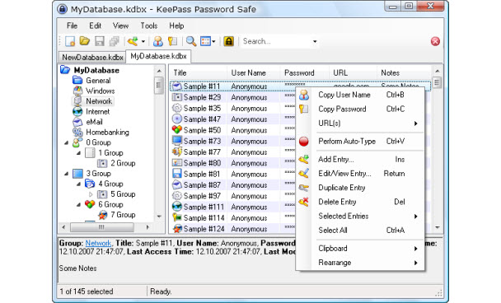The height and width of the screenshot is (303, 501).
Task: Open the Help menu
Action: (x=176, y=26)
